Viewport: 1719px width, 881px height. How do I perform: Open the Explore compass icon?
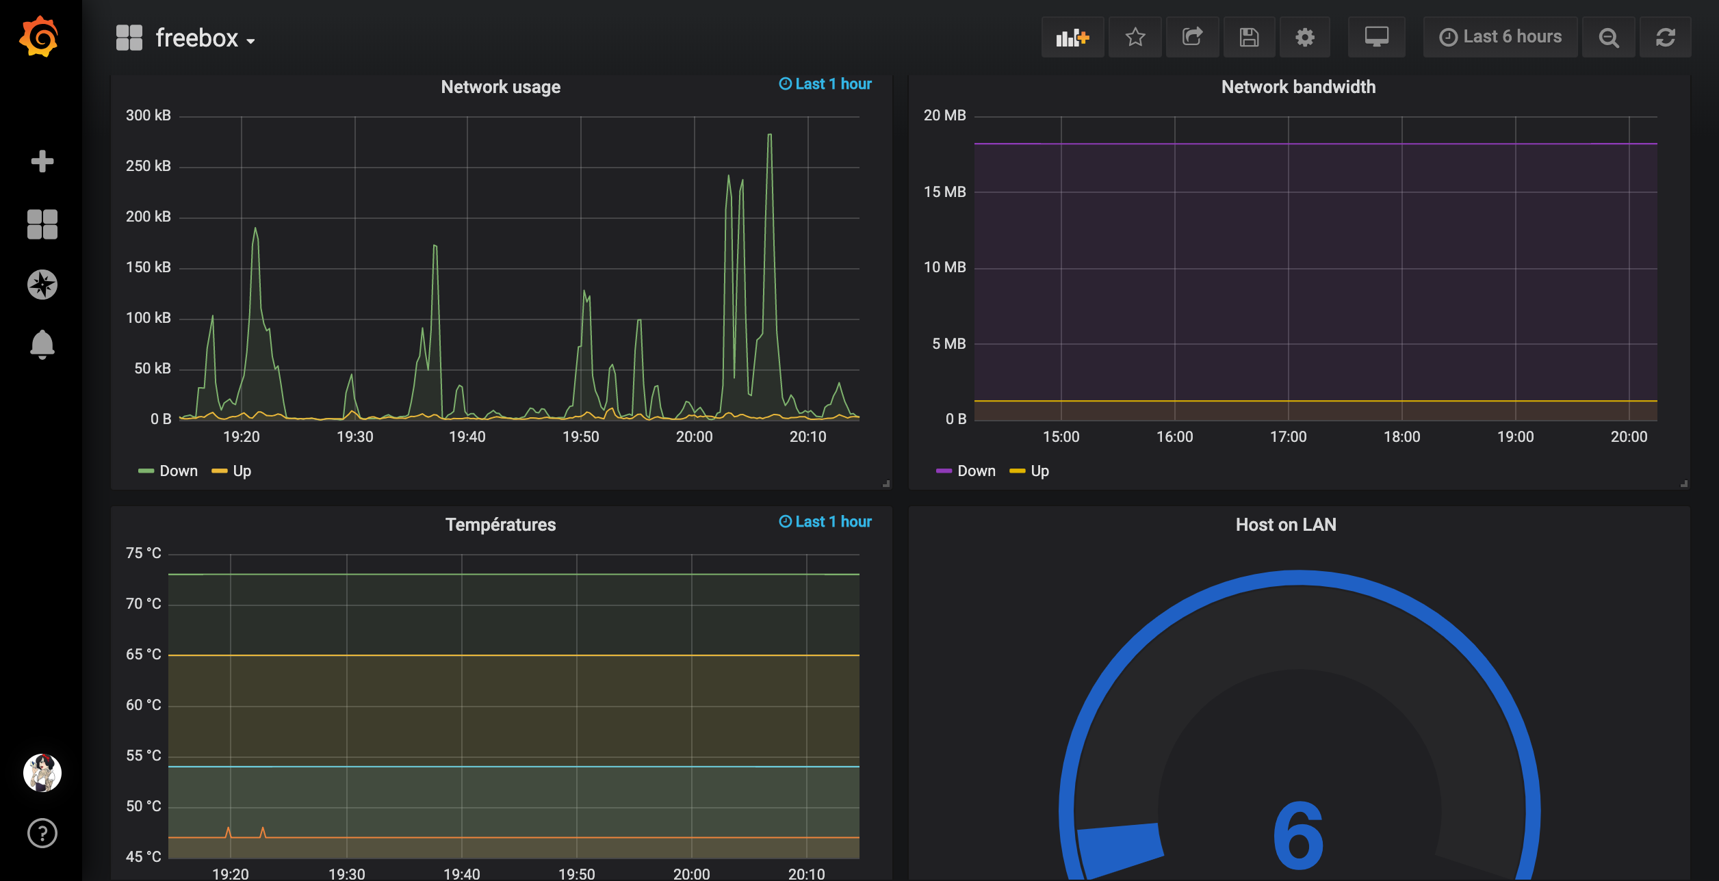click(x=42, y=285)
